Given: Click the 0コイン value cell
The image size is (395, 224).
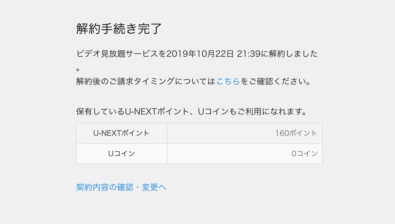Looking at the screenshot, I should click(x=245, y=154).
